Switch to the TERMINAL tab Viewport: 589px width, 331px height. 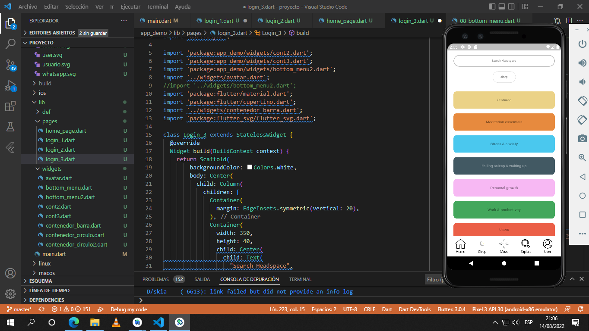(x=300, y=279)
